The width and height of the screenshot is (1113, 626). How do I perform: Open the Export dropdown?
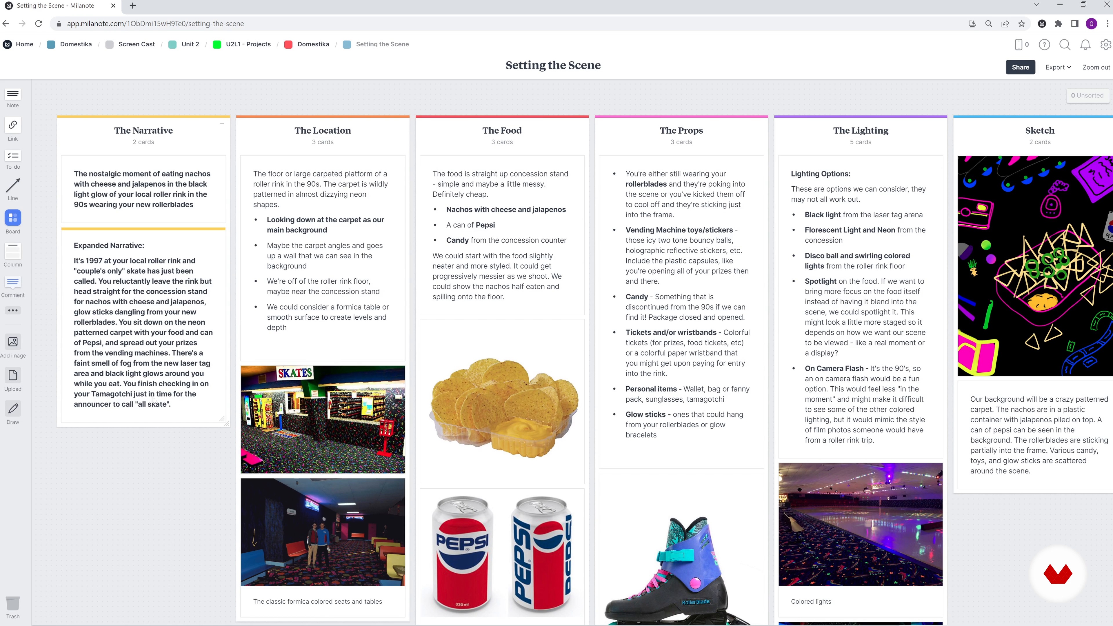pos(1058,67)
